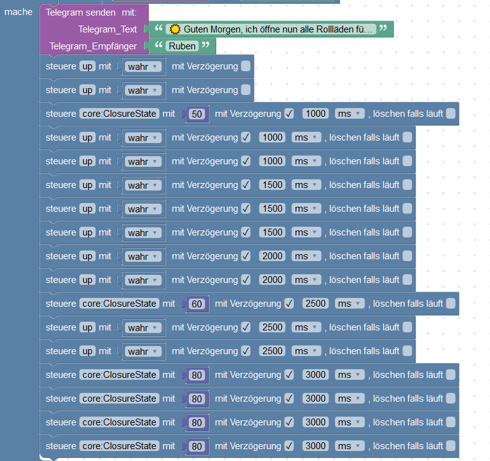Open the ms unit dropdown in the value 60 block
The width and height of the screenshot is (490, 461).
350,304
